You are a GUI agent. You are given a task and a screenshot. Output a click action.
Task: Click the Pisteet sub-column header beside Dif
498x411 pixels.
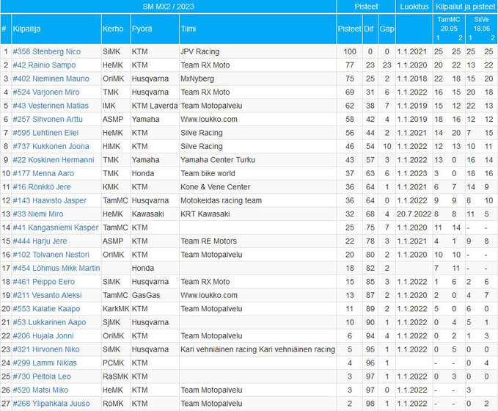click(349, 29)
